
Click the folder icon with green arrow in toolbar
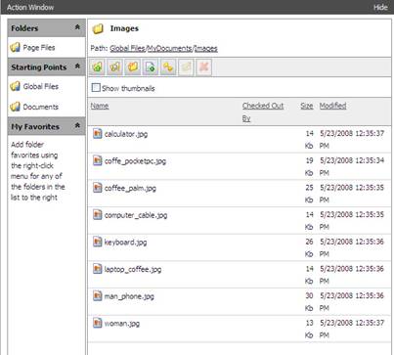coord(97,67)
